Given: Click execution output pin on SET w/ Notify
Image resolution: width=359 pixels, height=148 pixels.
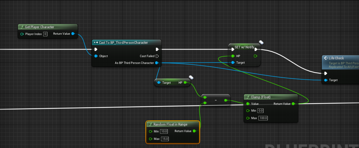Looking at the screenshot, I should (256, 49).
